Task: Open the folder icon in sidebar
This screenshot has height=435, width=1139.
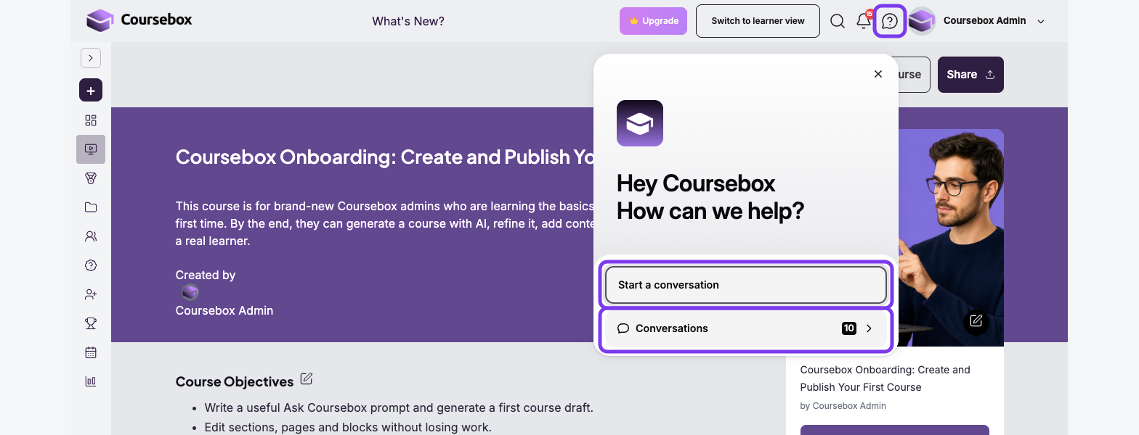Action: coord(91,207)
